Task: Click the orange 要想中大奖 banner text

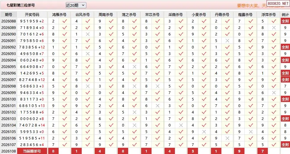Action: point(248,6)
